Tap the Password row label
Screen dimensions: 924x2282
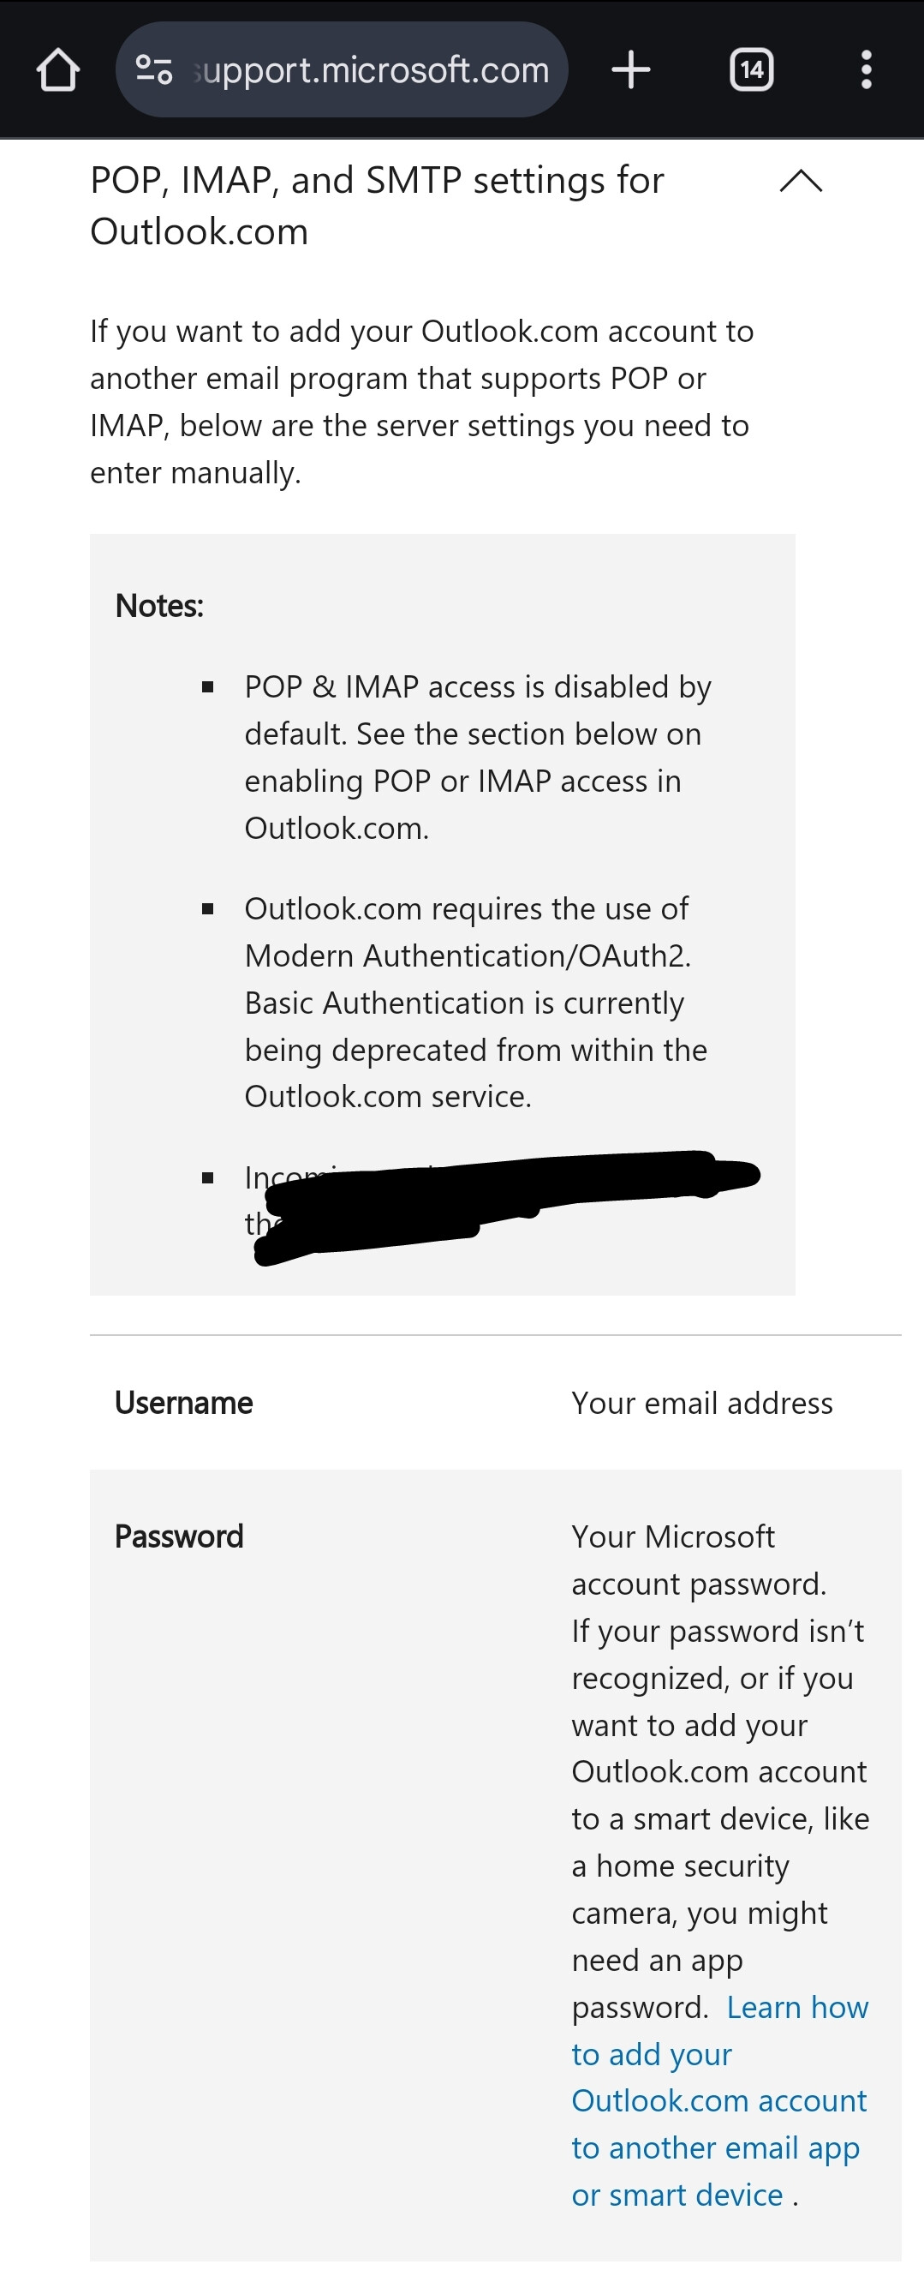coord(179,1536)
